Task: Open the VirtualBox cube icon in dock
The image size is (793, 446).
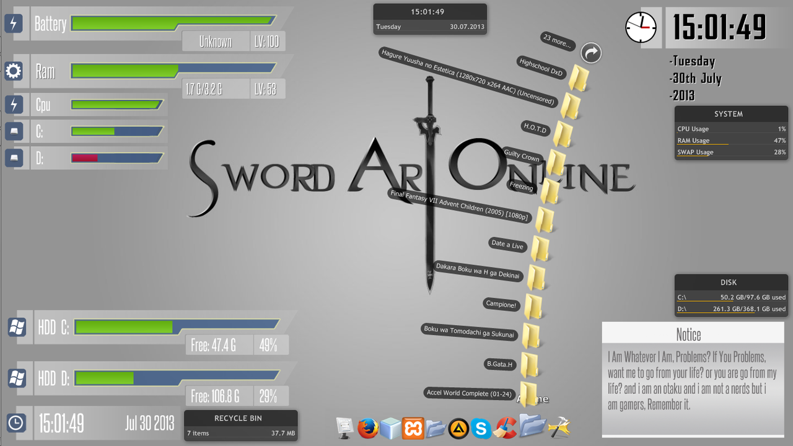Action: pos(390,427)
